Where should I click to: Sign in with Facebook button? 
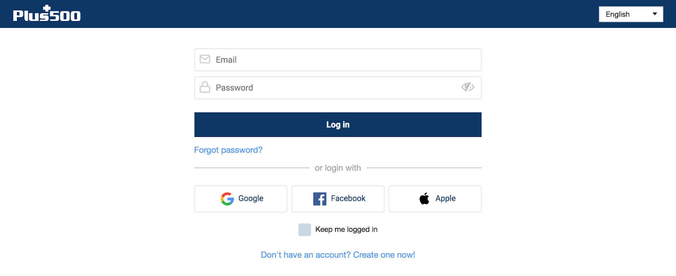[x=338, y=199]
